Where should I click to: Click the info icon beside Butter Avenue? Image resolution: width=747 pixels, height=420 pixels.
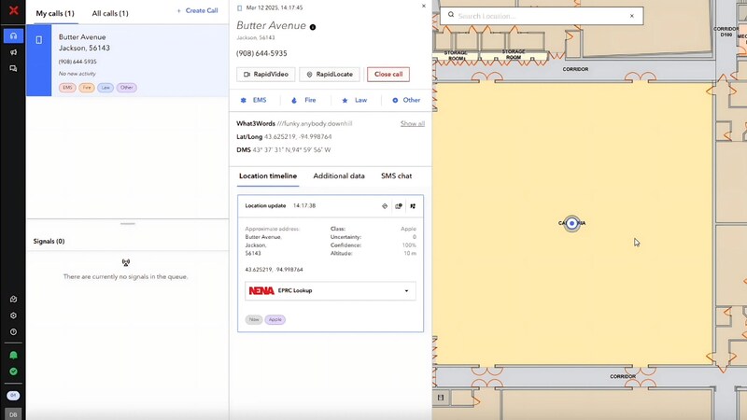313,27
